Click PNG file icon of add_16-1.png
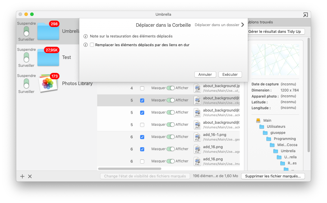327x203 pixels. click(197, 137)
